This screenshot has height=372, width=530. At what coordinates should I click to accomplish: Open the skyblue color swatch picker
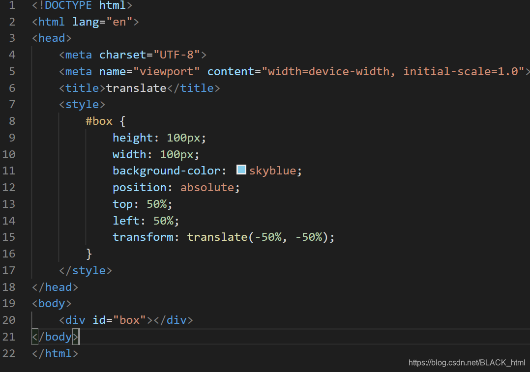point(241,170)
